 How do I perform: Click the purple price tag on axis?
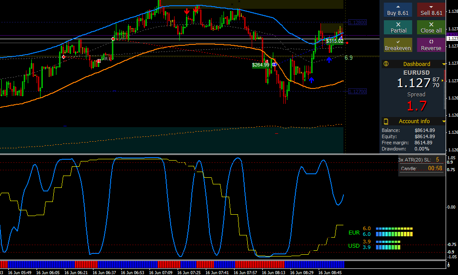click(452, 35)
